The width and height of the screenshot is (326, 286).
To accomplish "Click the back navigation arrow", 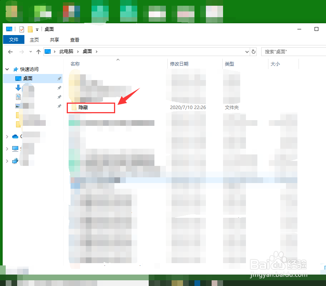I will coord(10,52).
